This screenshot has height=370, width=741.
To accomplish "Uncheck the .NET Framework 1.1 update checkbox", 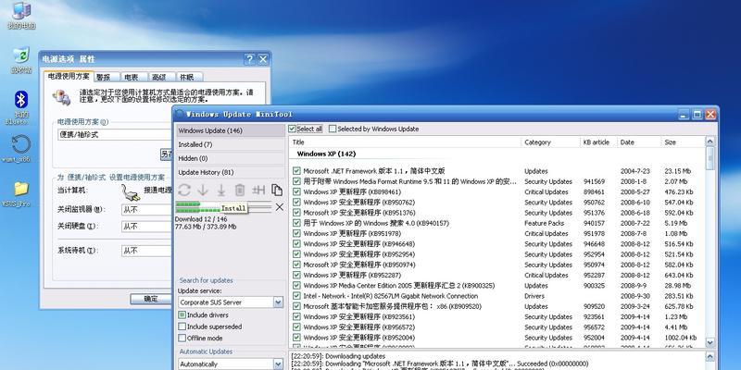I will 296,171.
